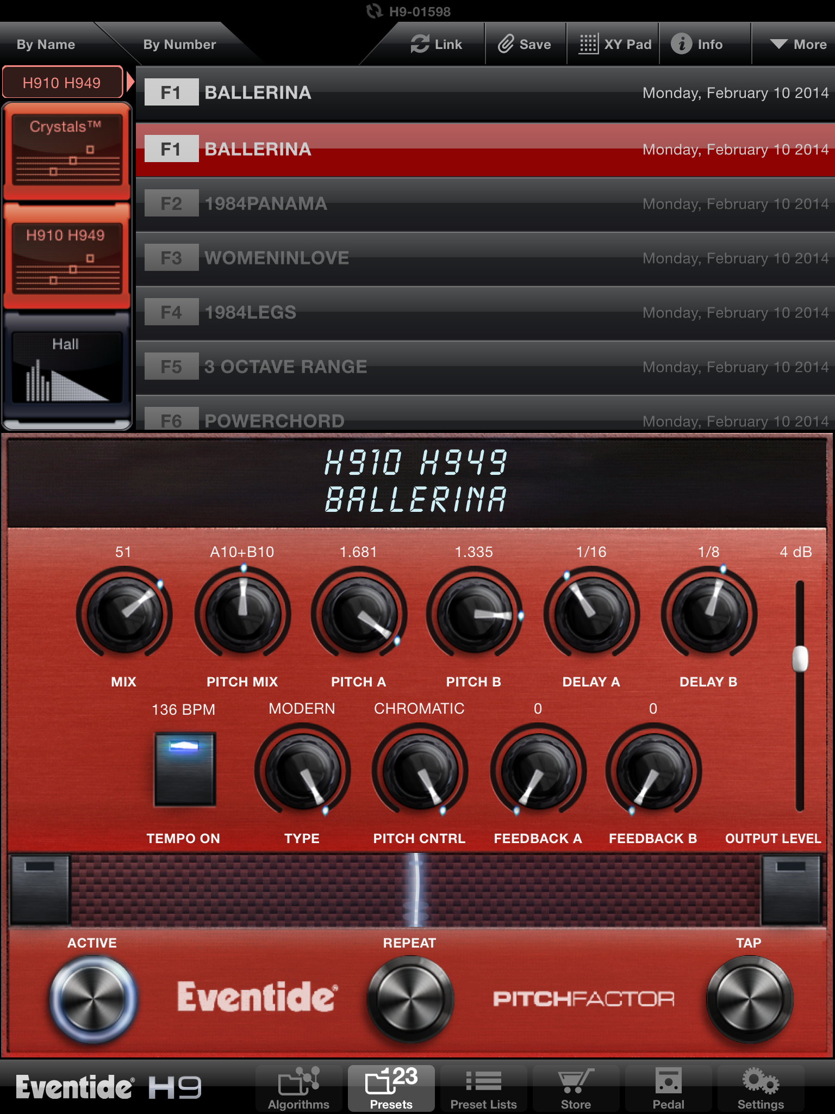Click the H9-01598 device connection indicator
This screenshot has width=835, height=1114.
pos(409,11)
